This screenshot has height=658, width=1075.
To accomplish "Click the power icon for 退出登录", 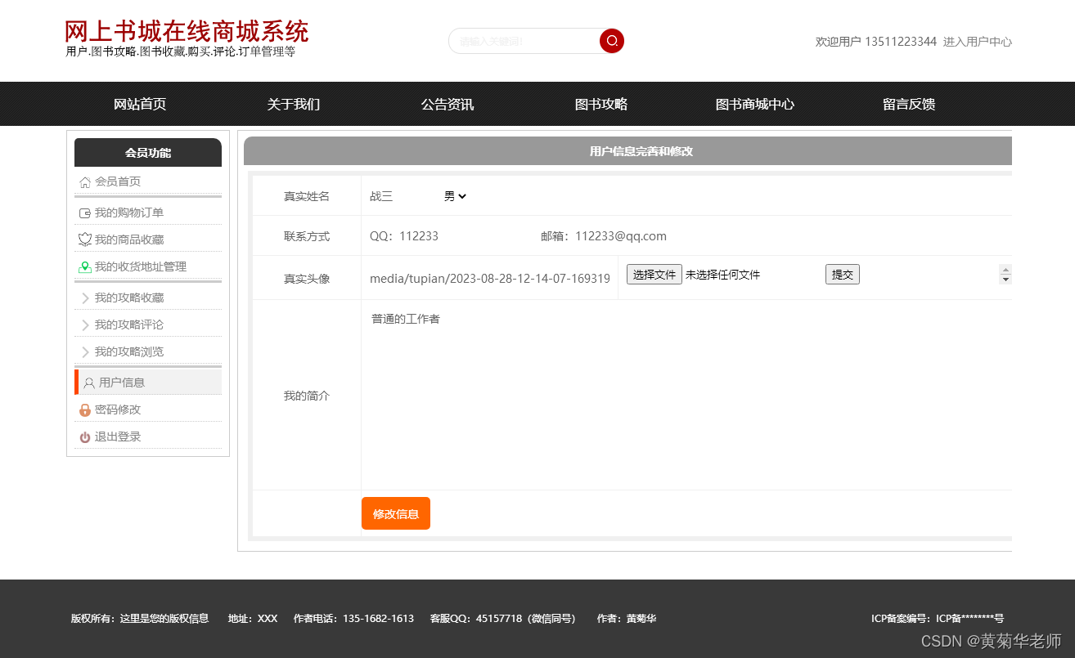I will (84, 437).
